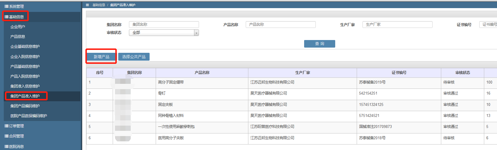
Task: Click the 新增产品 button
Action: pos(101,57)
